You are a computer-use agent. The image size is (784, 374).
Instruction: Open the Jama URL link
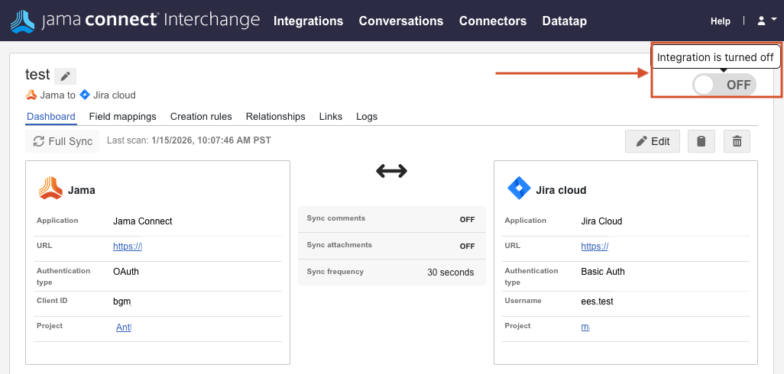click(128, 246)
